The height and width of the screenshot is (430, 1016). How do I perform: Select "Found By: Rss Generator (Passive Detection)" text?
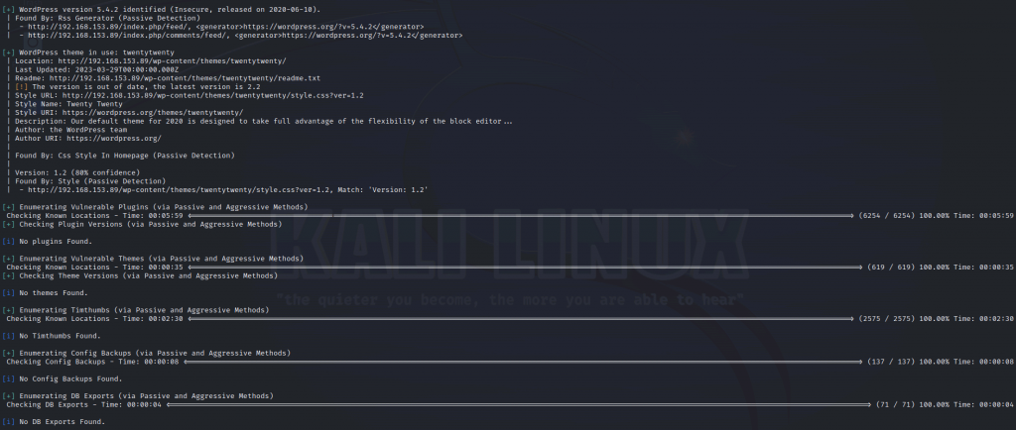(105, 18)
